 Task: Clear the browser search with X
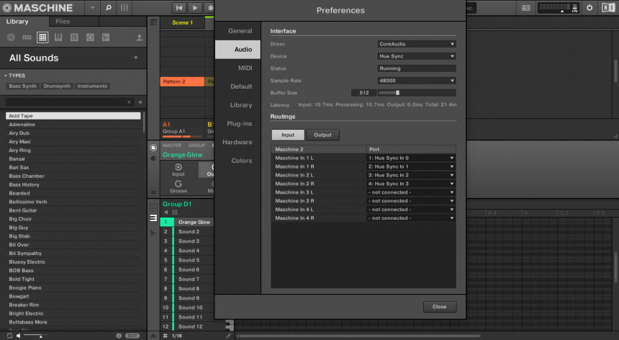(129, 102)
